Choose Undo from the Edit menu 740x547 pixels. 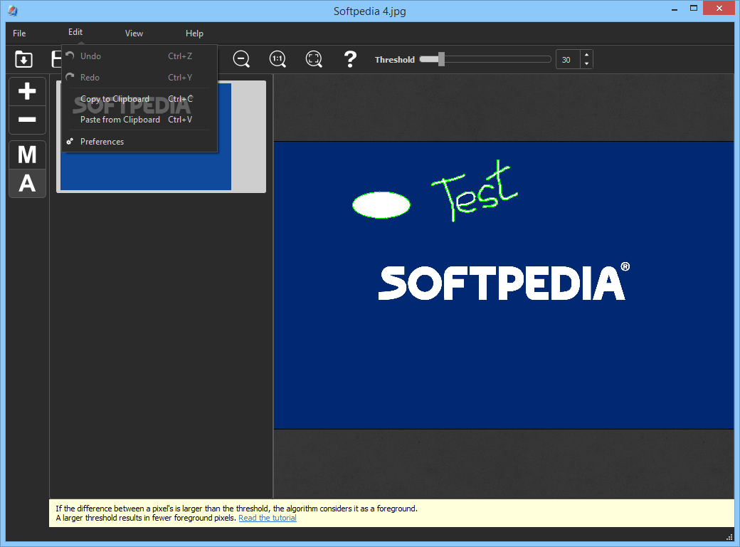[139, 56]
